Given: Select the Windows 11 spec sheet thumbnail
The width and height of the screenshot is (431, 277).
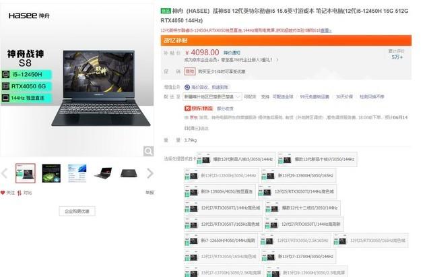Looking at the screenshot, I should click(x=77, y=173).
